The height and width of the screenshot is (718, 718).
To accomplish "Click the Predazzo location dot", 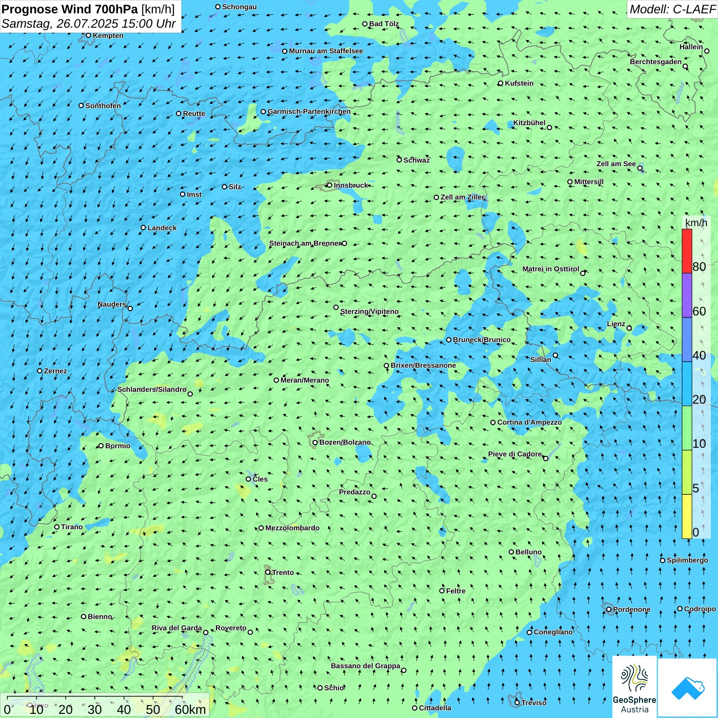I will [374, 496].
